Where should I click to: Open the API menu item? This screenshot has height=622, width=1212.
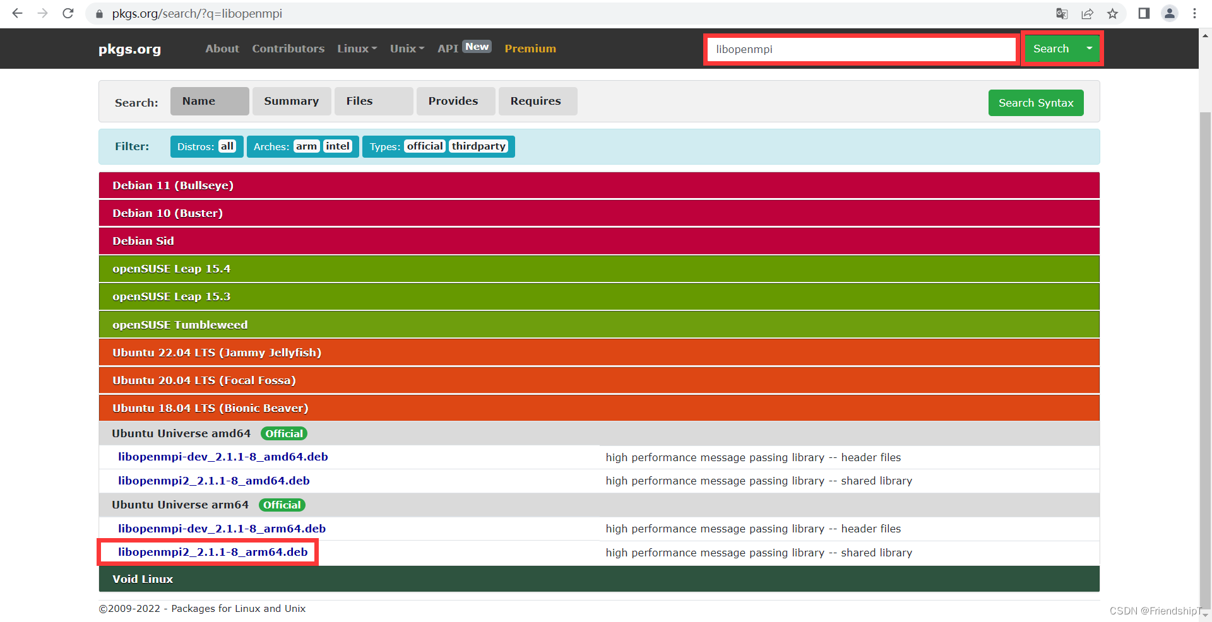click(464, 48)
